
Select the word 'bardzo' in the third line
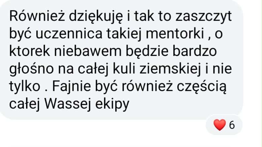pyautogui.click(x=194, y=51)
